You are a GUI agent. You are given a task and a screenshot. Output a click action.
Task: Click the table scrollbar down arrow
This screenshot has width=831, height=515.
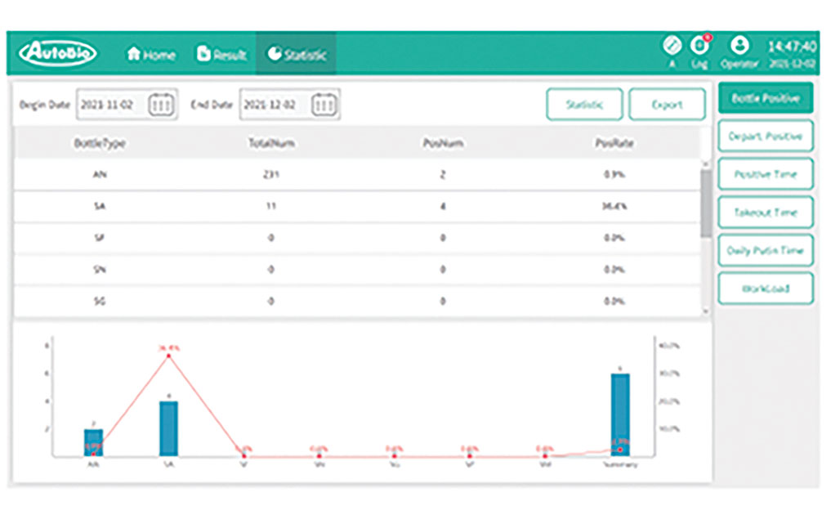point(705,312)
